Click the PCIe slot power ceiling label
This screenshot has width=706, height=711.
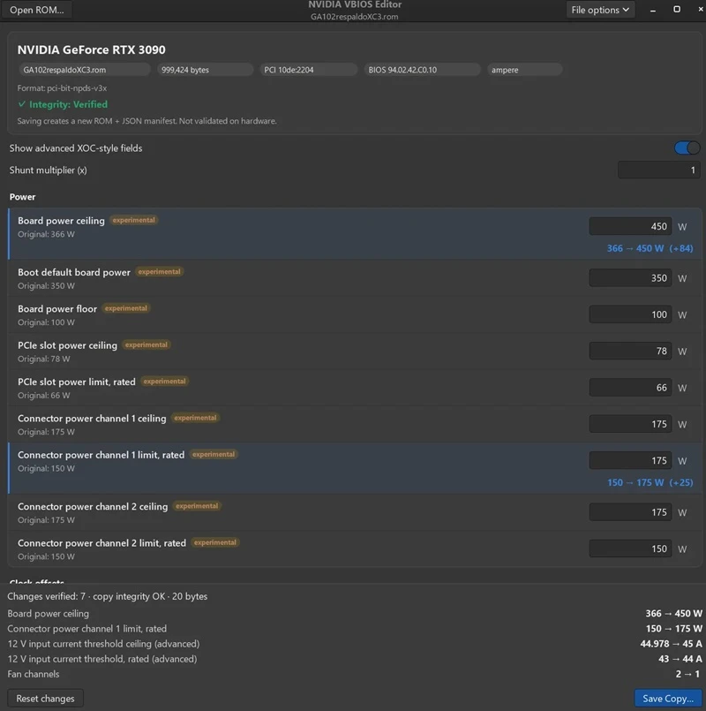[x=68, y=345]
